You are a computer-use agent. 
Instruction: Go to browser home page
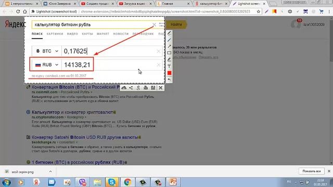point(25,11)
